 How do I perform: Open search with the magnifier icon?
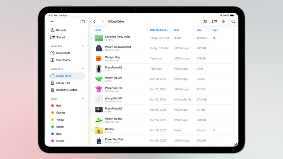point(233,21)
